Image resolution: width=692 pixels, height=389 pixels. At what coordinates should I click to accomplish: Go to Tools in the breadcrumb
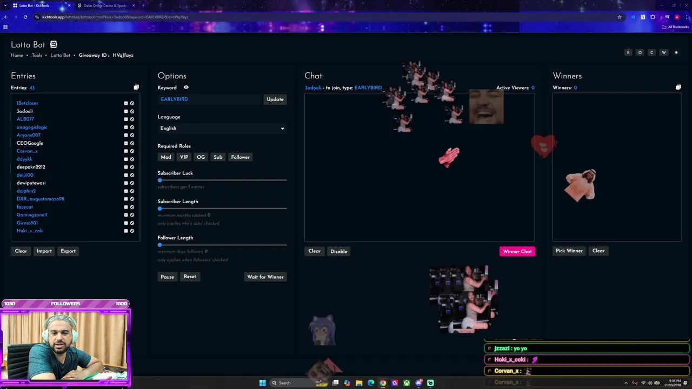37,55
